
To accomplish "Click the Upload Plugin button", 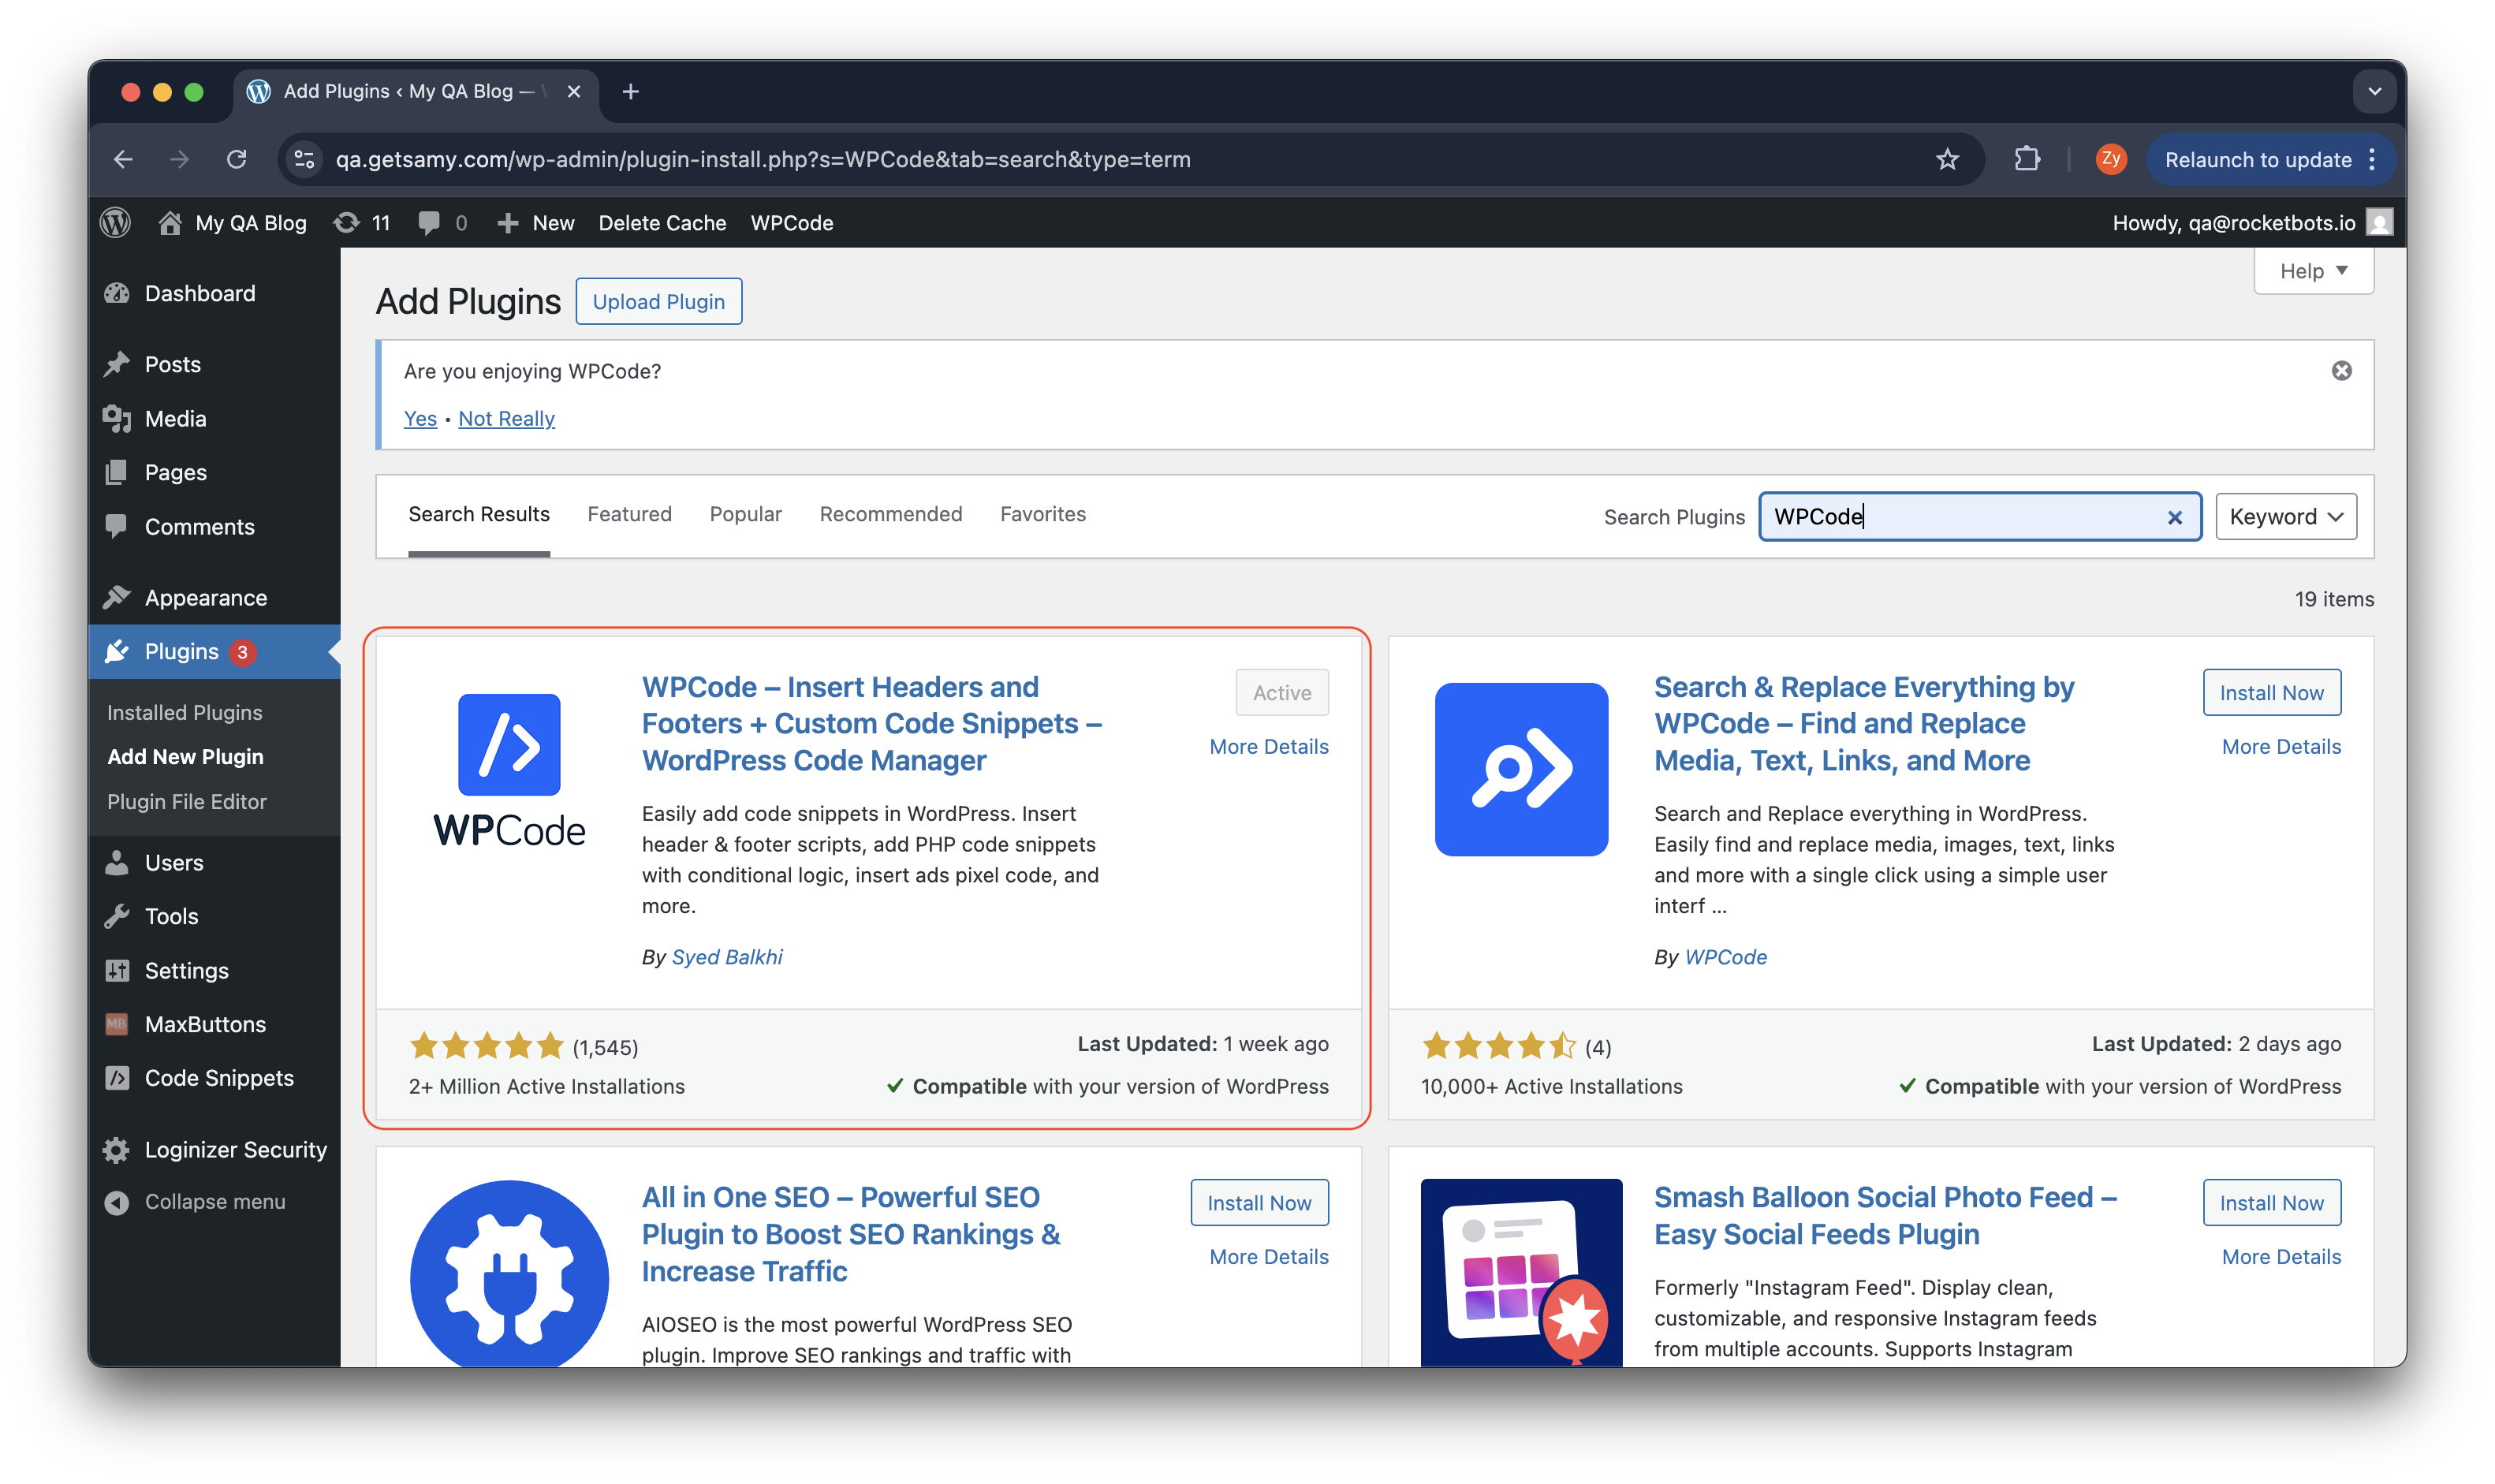I will (x=658, y=302).
